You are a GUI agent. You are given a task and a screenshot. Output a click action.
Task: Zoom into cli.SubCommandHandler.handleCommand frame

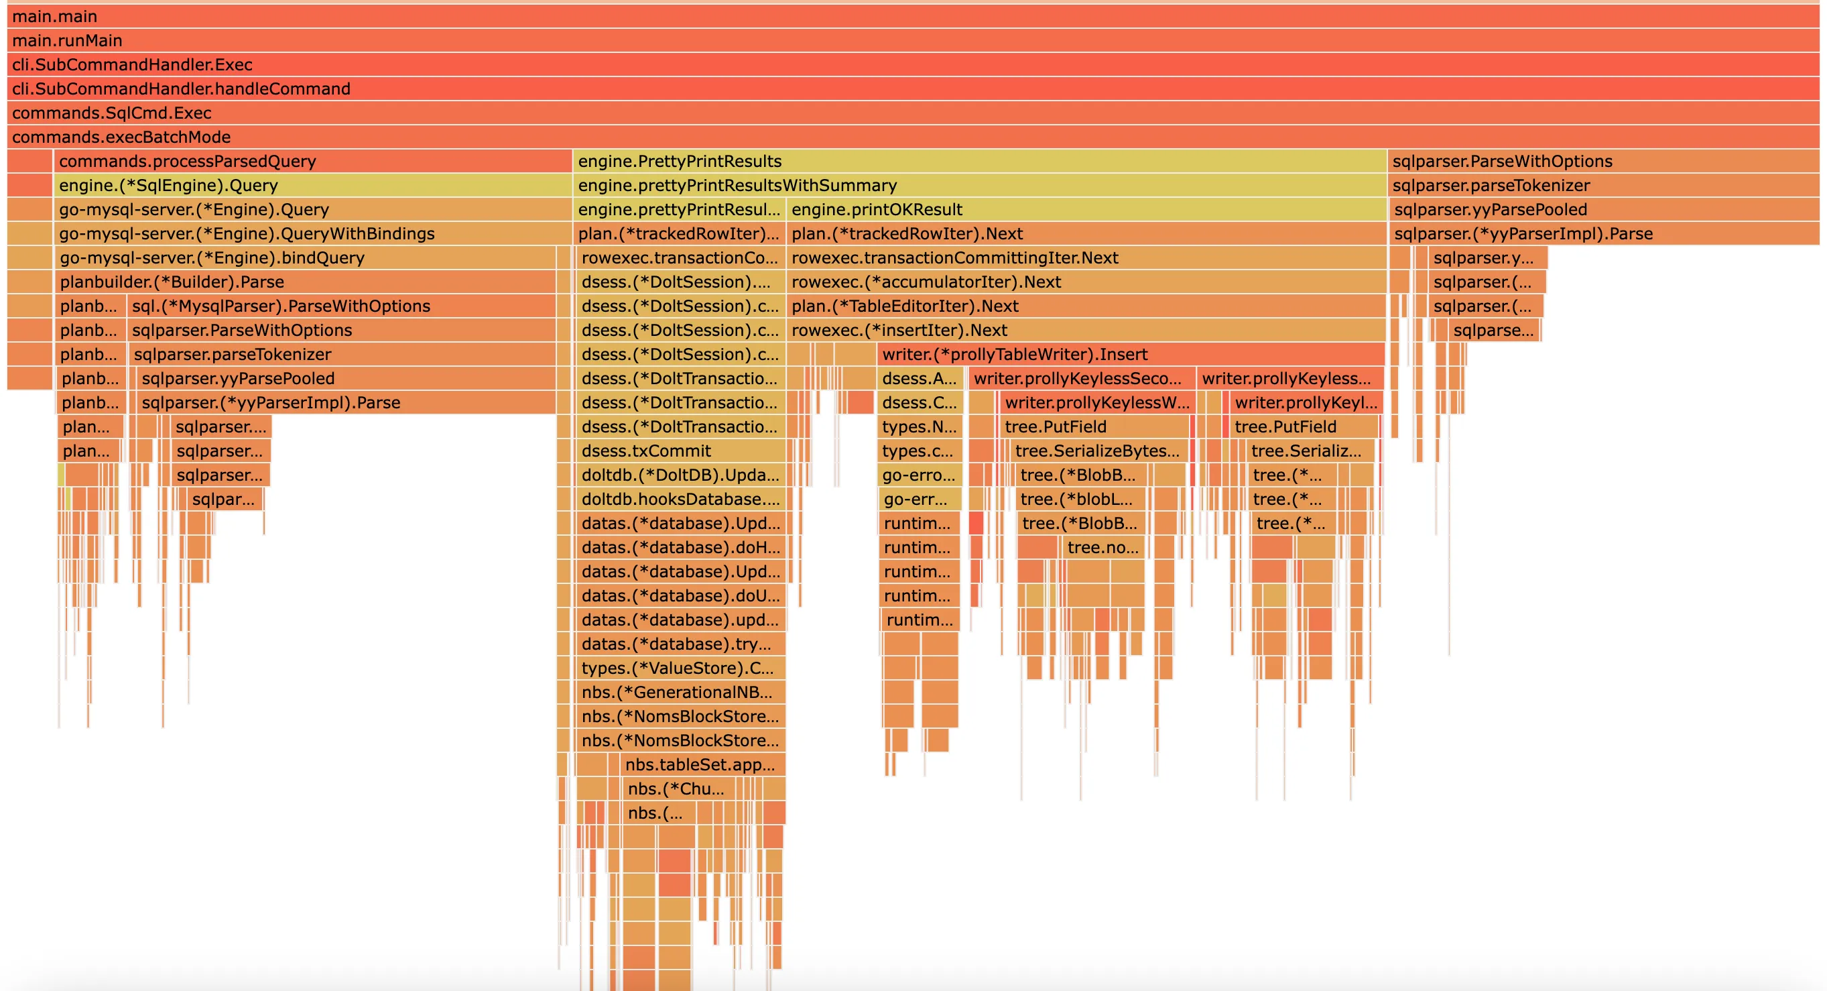913,89
